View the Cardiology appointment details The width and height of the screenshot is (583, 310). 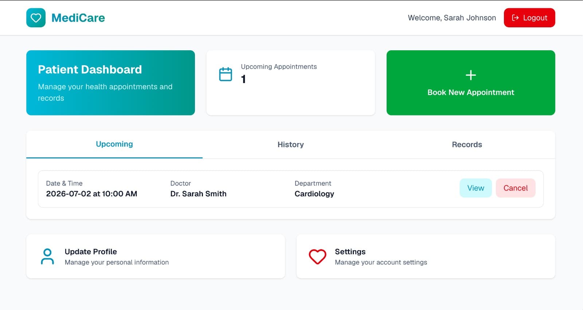pos(476,188)
